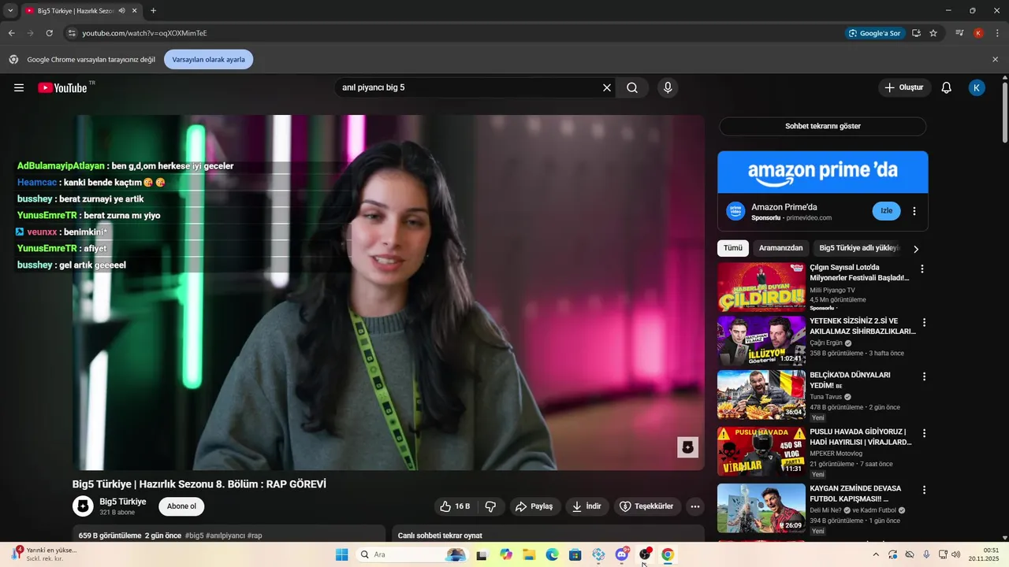This screenshot has width=1009, height=567.
Task: Subscribe with Abone ol button
Action: (181, 506)
